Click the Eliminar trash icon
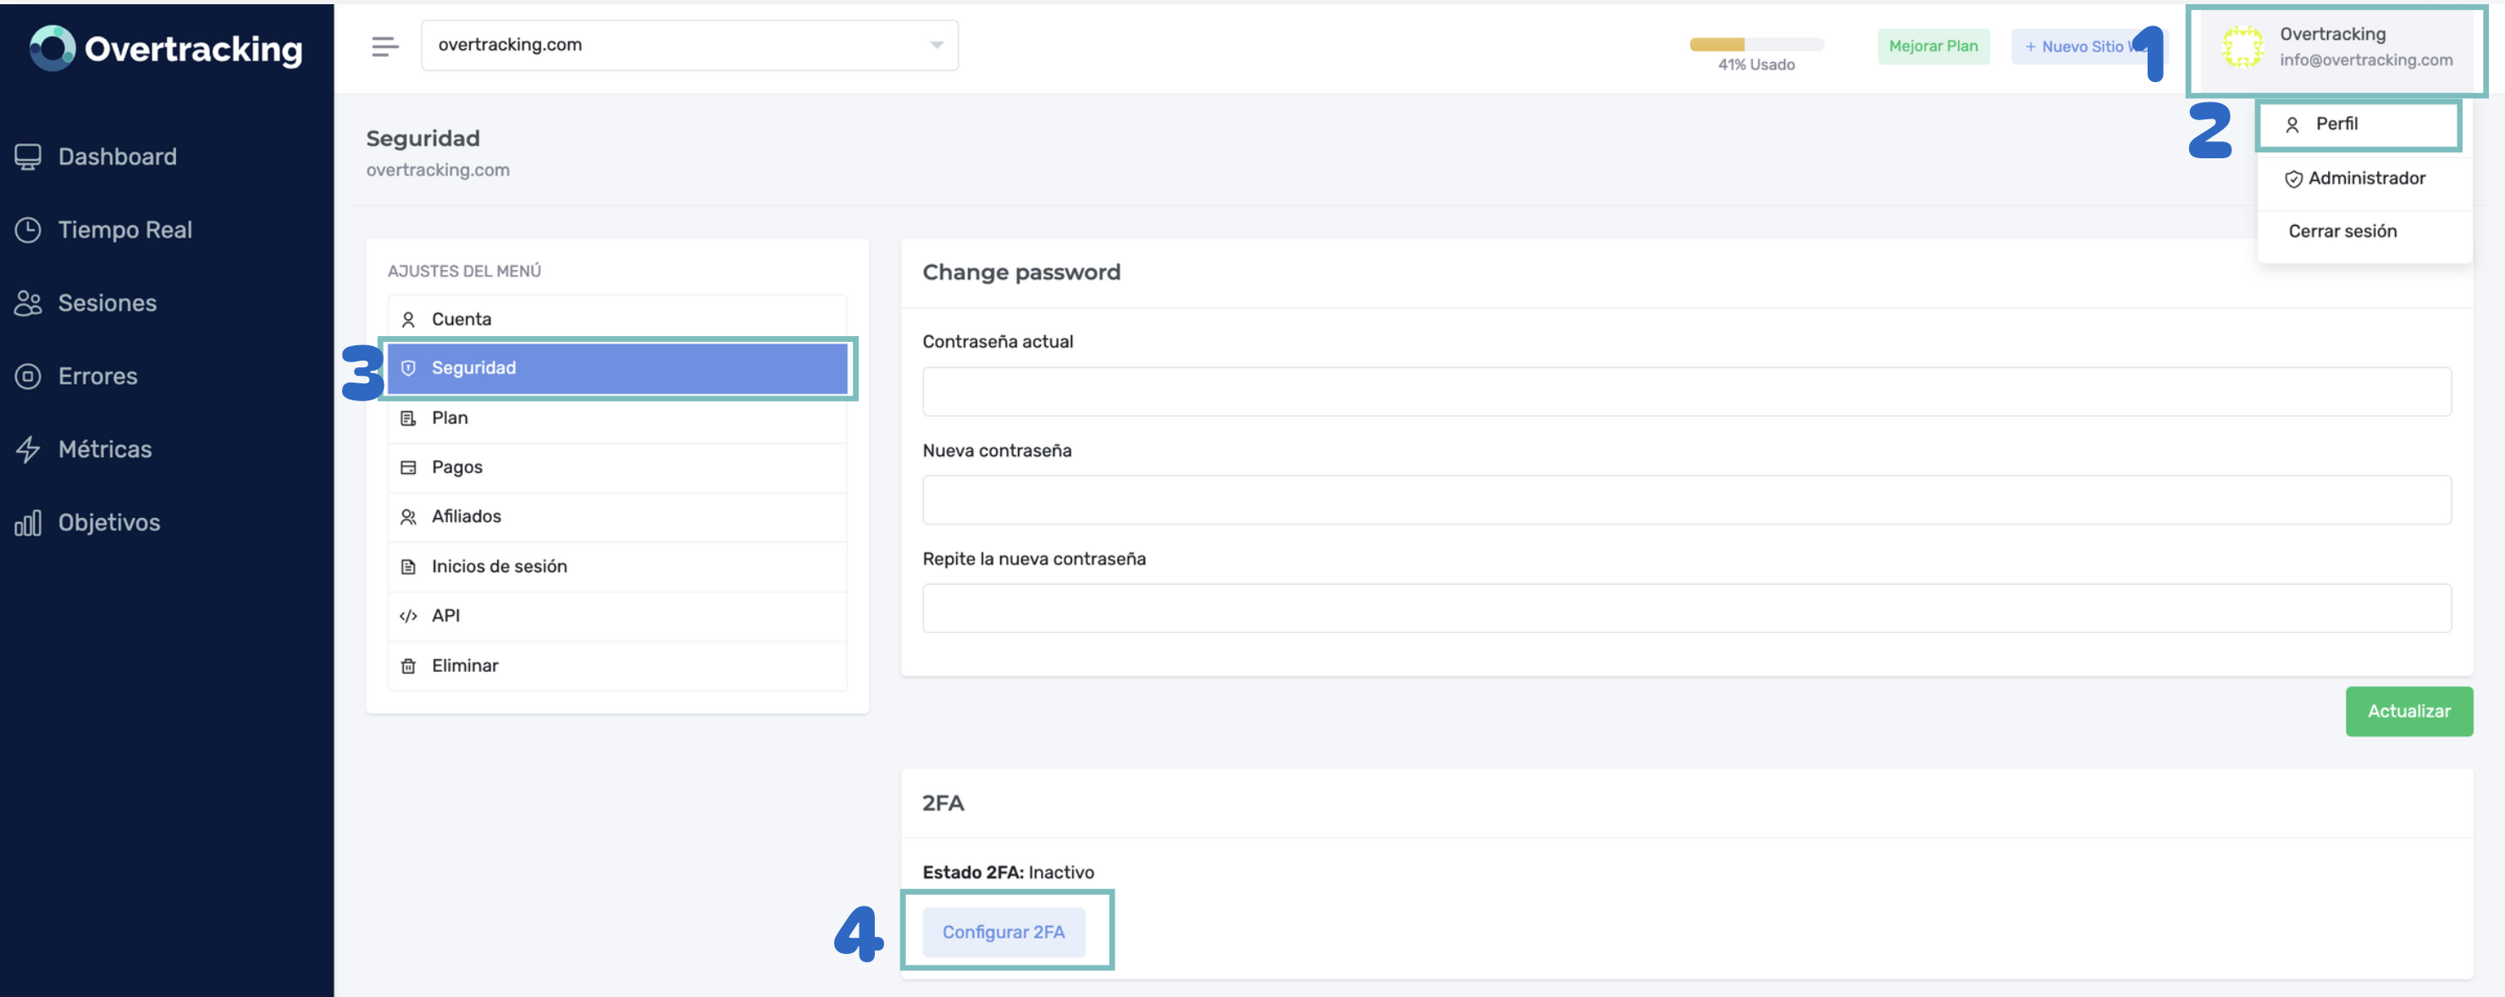 (x=408, y=665)
